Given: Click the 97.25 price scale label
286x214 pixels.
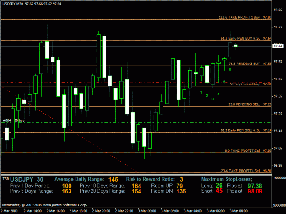Looking at the screenshot, I should coord(278,114).
